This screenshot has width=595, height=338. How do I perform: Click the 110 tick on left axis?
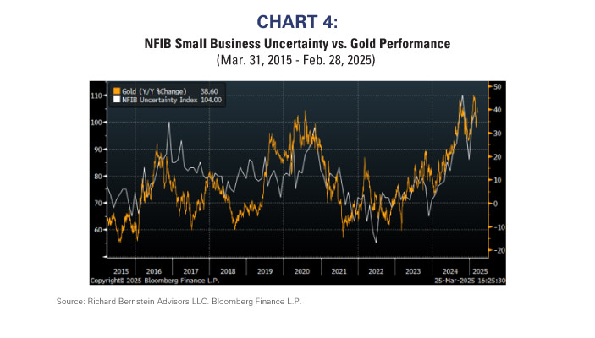97,95
